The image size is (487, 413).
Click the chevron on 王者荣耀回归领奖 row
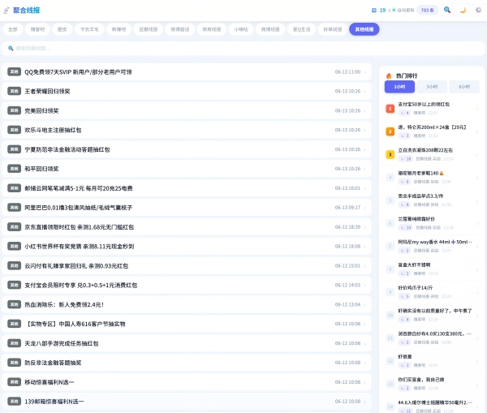[365, 92]
